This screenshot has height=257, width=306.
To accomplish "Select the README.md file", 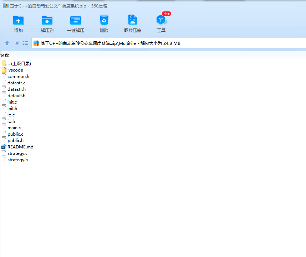I will pyautogui.click(x=17, y=147).
